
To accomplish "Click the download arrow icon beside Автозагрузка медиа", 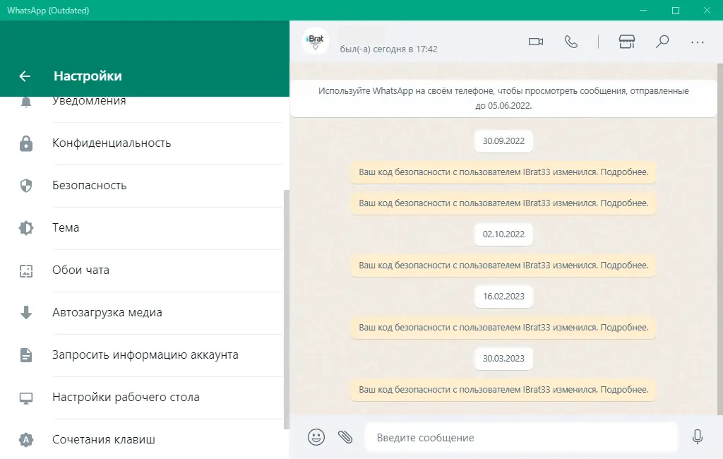I will (26, 312).
